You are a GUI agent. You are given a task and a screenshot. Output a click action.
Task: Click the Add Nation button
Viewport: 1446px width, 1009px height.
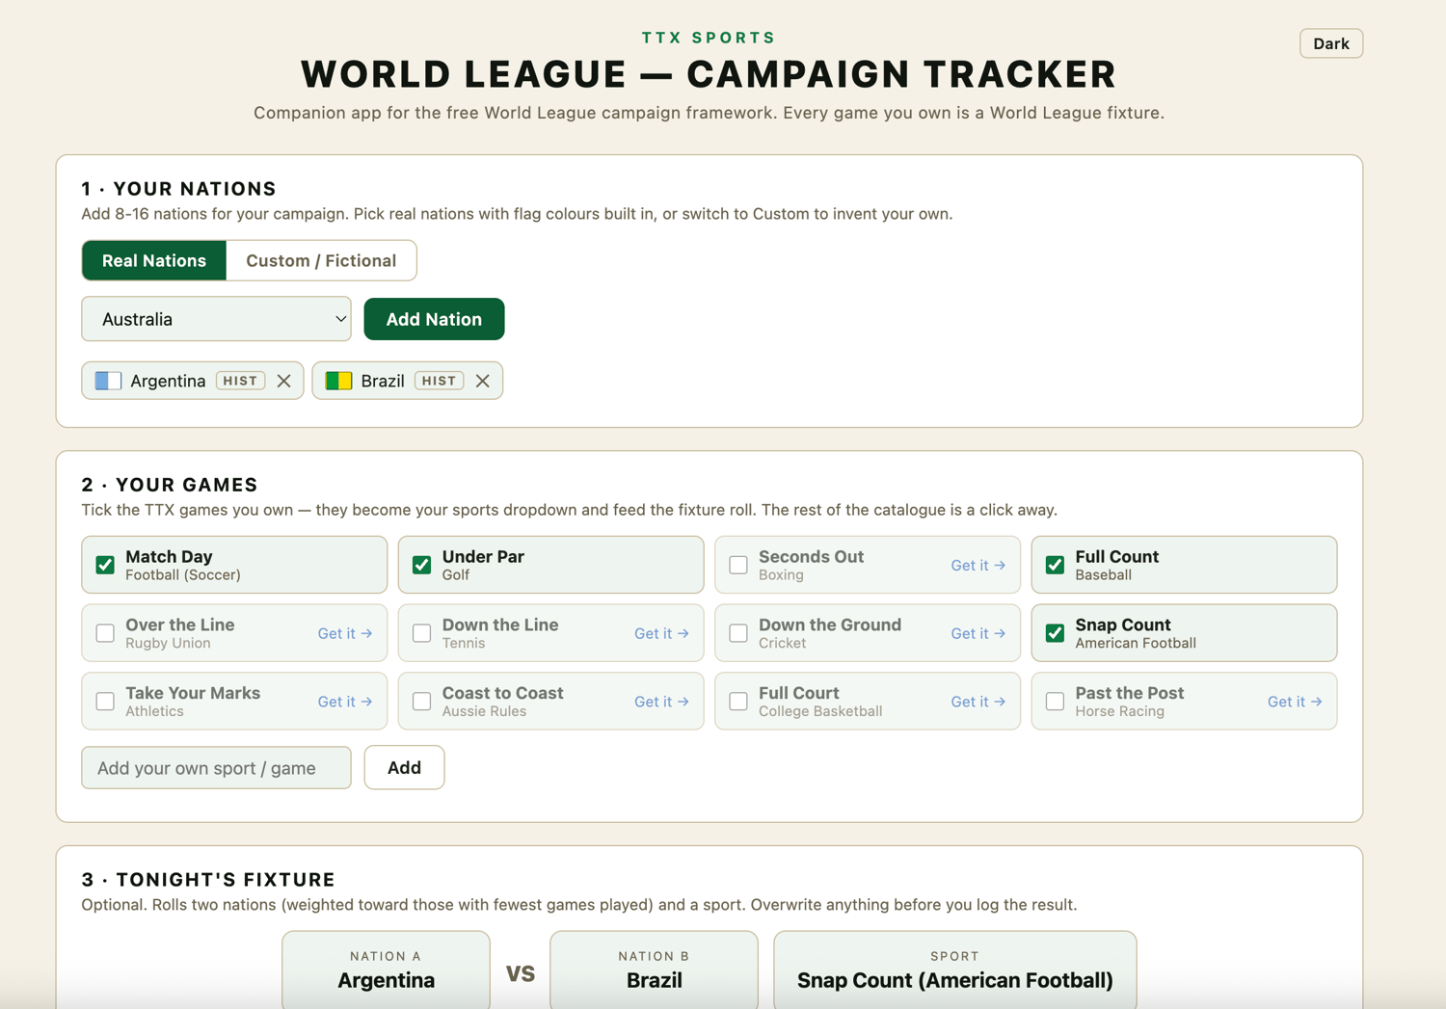click(x=434, y=319)
